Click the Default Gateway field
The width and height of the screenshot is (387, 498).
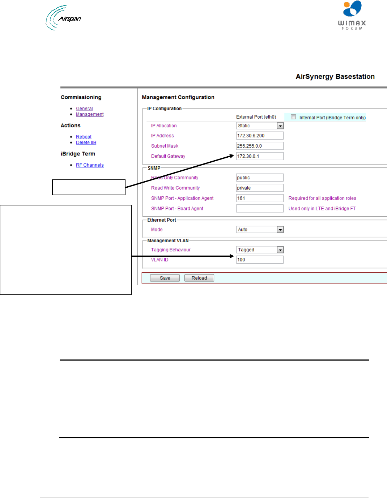pyautogui.click(x=260, y=156)
